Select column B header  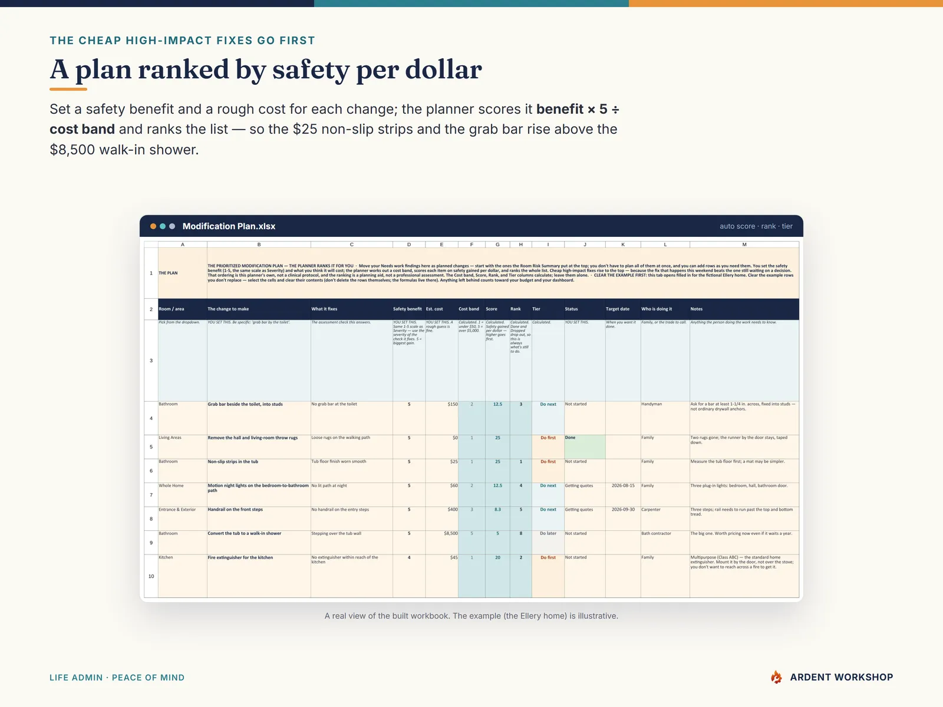[259, 245]
